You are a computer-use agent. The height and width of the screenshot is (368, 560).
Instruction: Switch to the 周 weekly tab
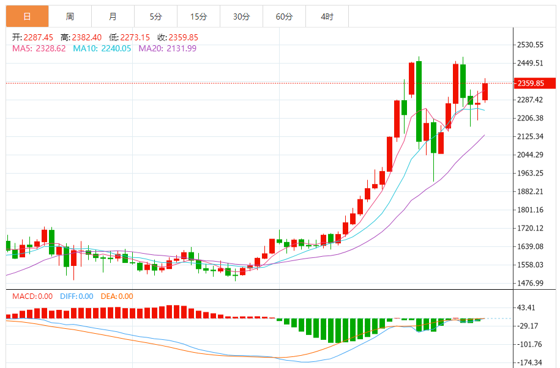(x=70, y=17)
